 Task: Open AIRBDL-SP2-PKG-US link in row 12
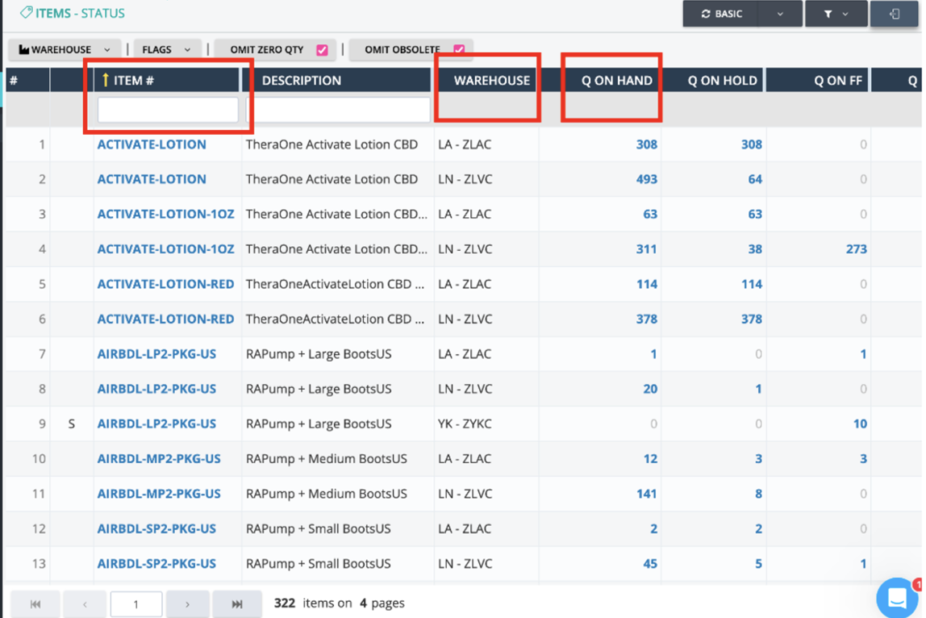tap(156, 528)
